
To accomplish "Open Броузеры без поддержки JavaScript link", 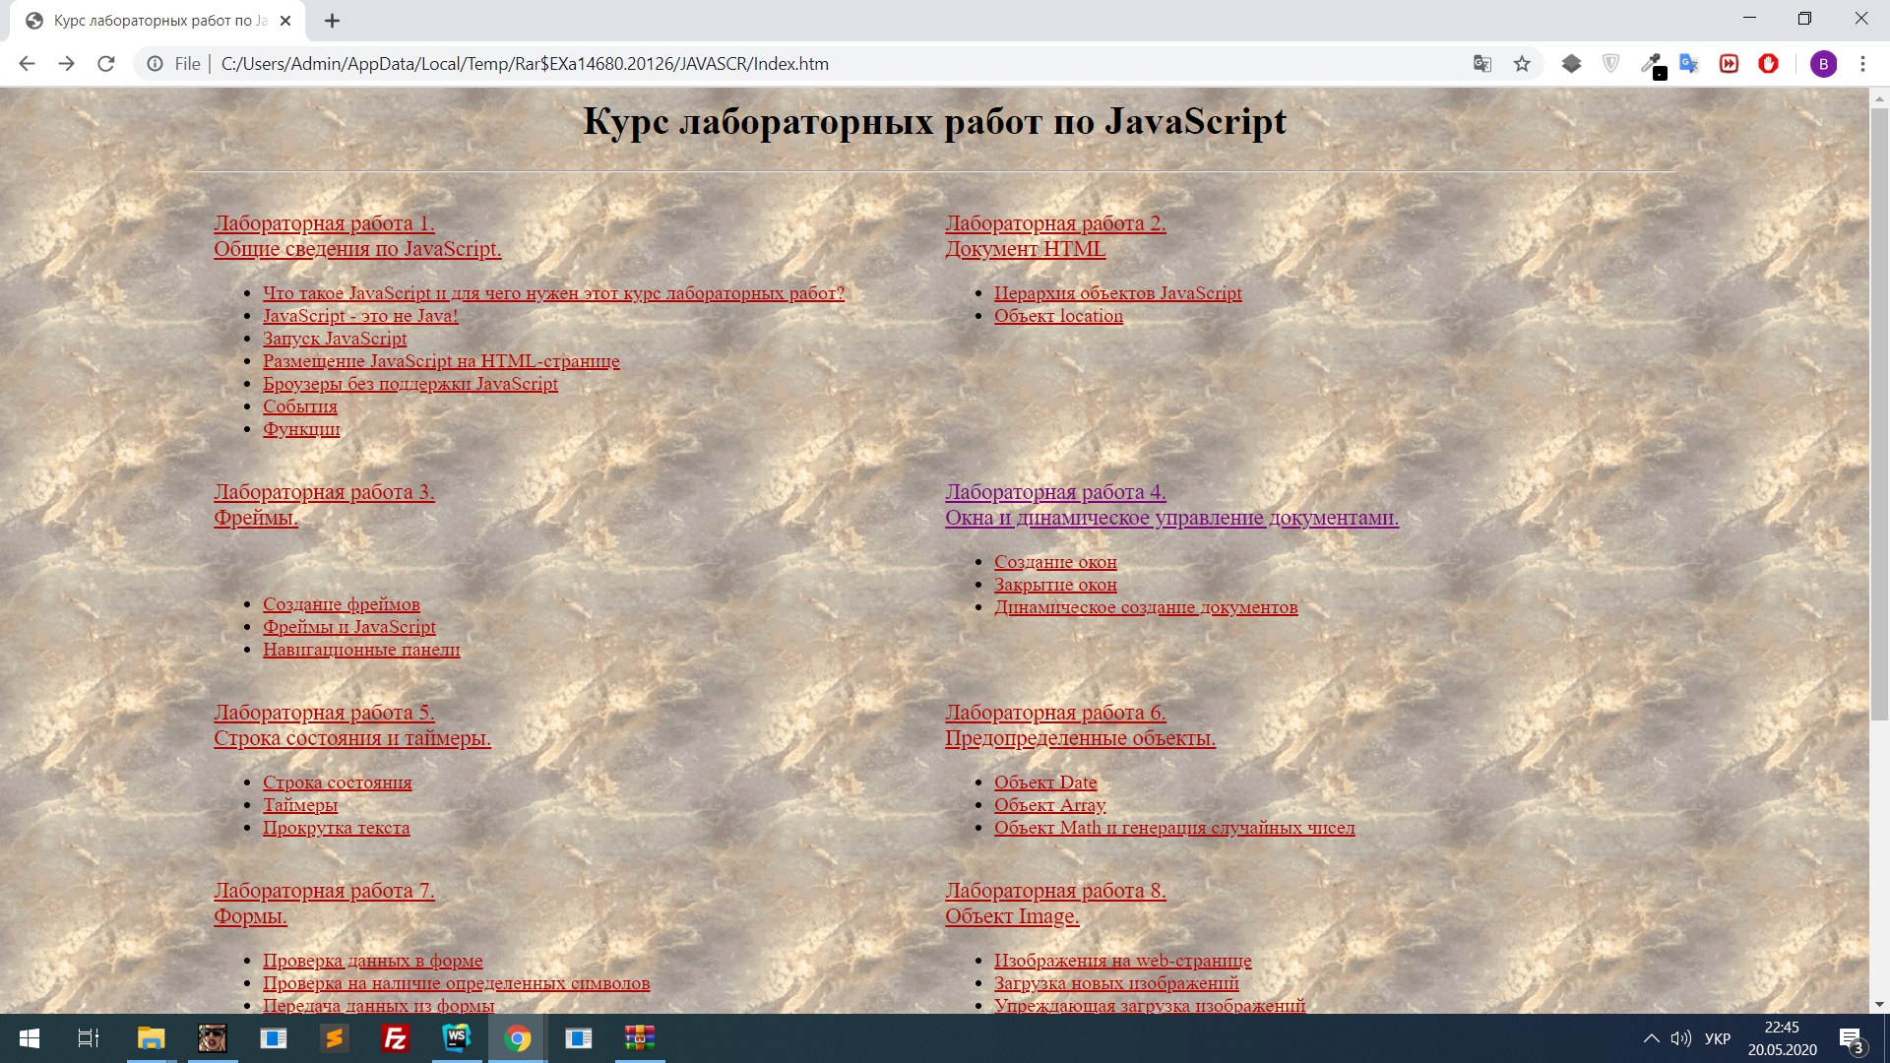I will 410,384.
